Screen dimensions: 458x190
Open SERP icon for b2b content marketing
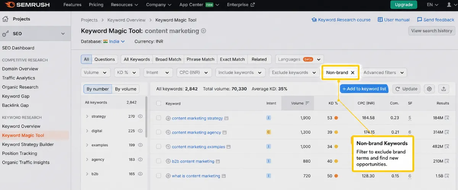tap(218, 161)
